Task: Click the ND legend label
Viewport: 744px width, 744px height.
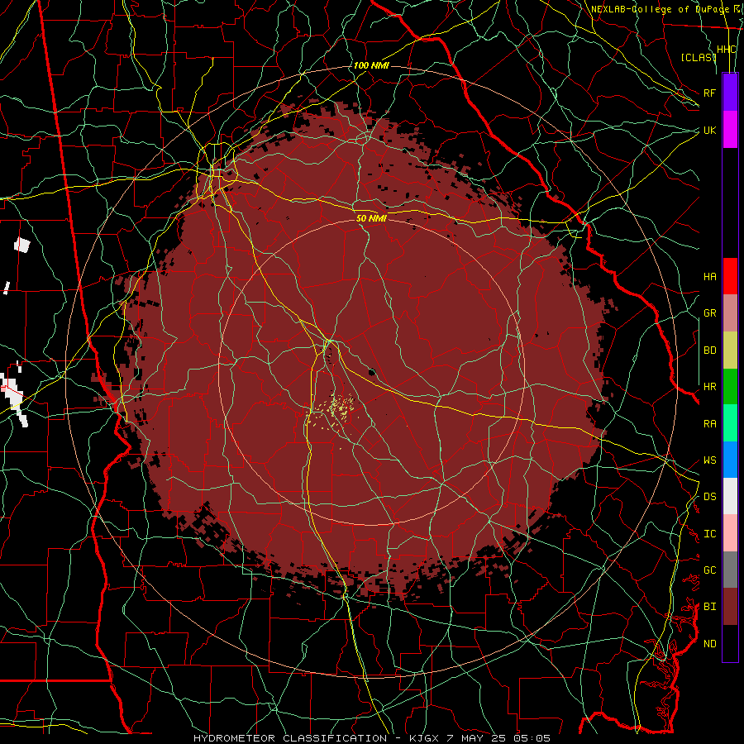Action: pos(709,644)
